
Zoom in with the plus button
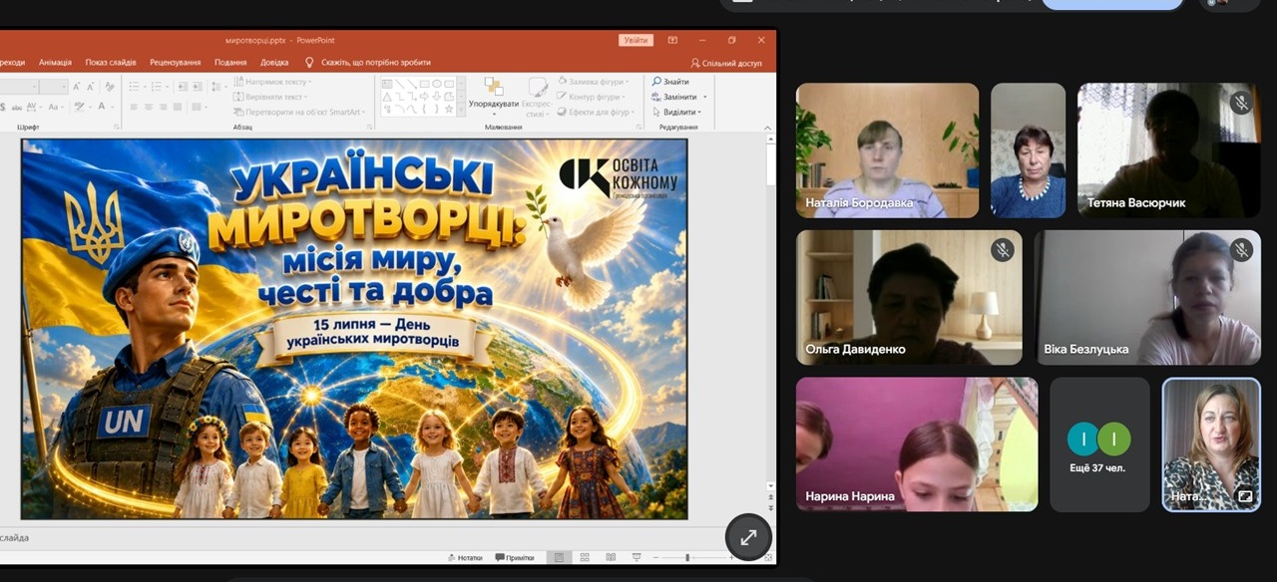[x=731, y=557]
